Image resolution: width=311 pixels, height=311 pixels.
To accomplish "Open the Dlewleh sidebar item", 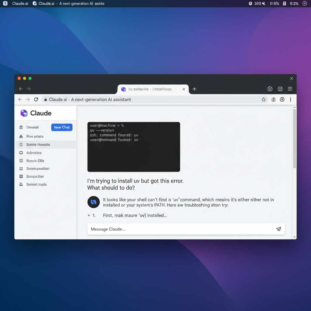I will 32,127.
